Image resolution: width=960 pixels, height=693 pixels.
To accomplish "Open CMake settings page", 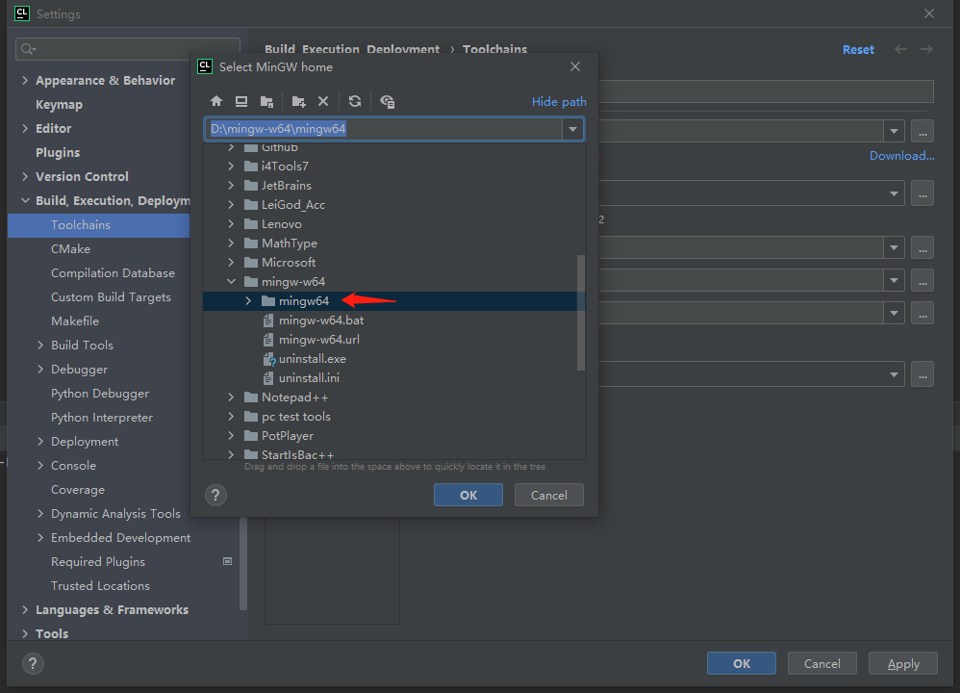I will tap(70, 248).
